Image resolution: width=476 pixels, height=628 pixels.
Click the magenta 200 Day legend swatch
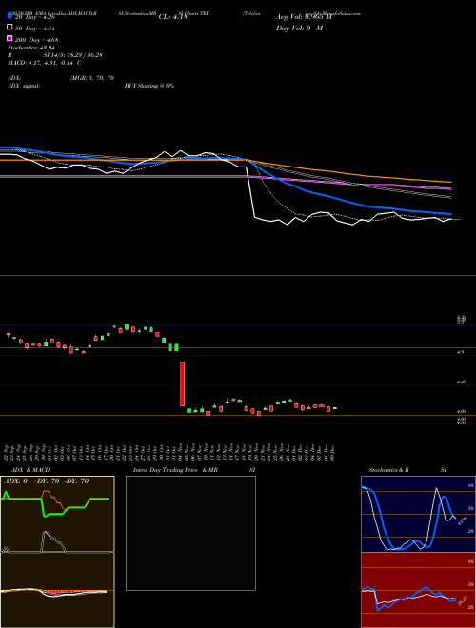coord(10,38)
